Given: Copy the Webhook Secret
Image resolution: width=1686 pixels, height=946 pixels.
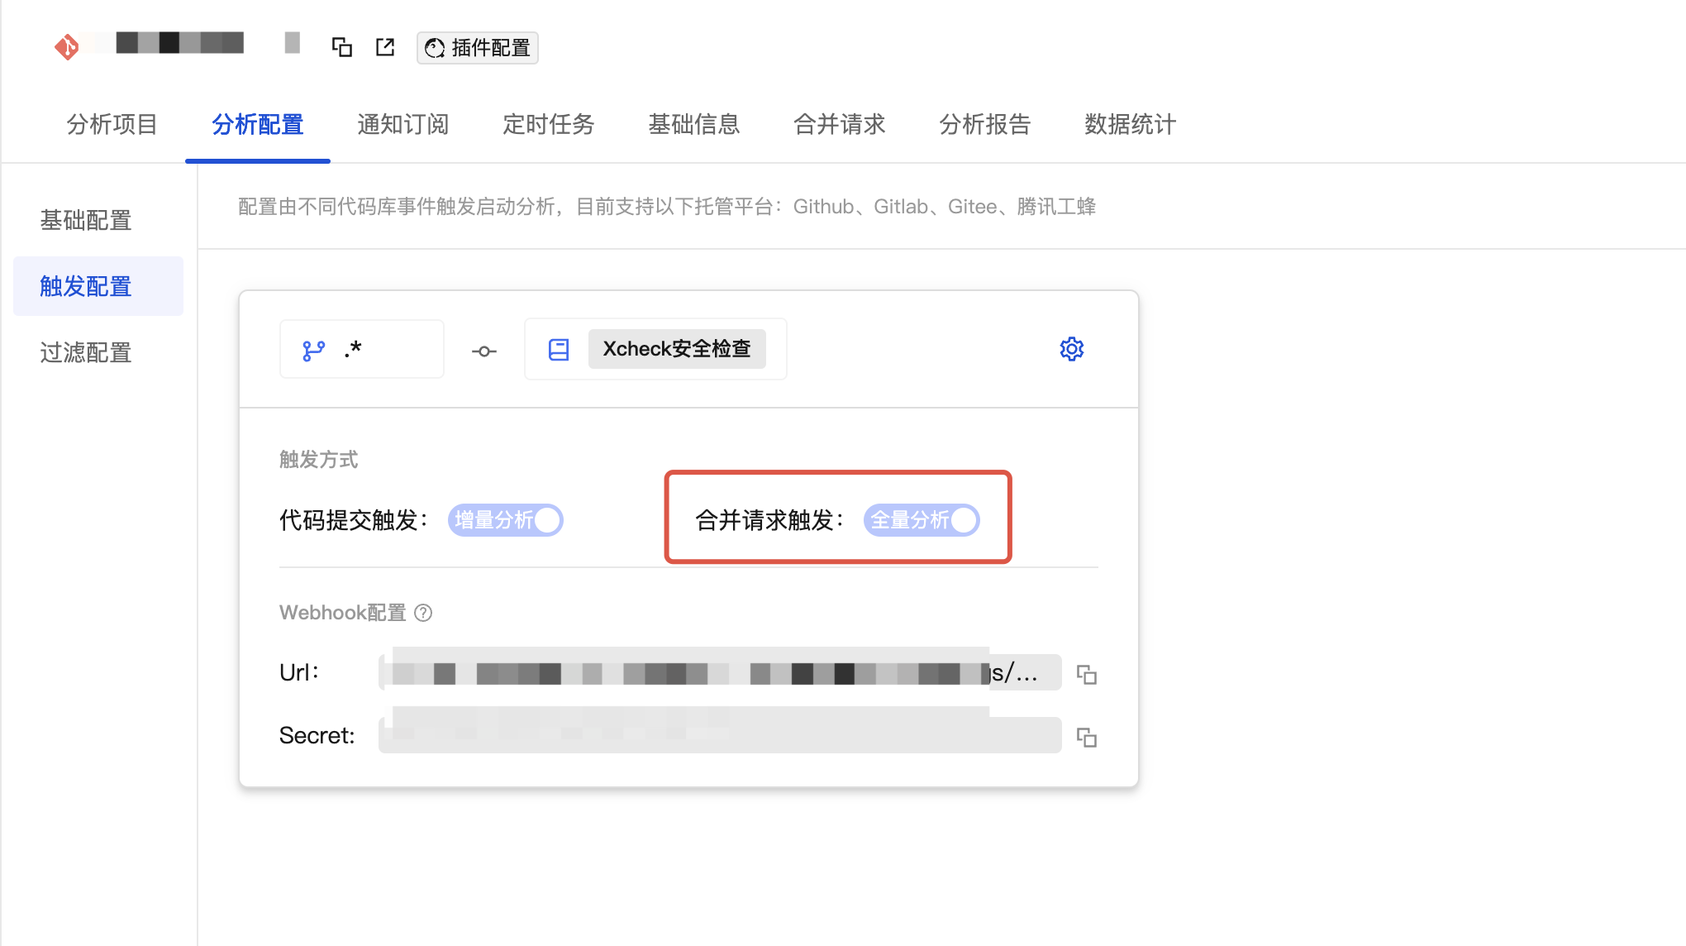Looking at the screenshot, I should (1087, 738).
